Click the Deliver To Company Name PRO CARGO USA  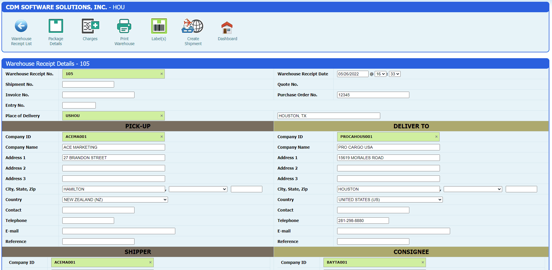(388, 147)
